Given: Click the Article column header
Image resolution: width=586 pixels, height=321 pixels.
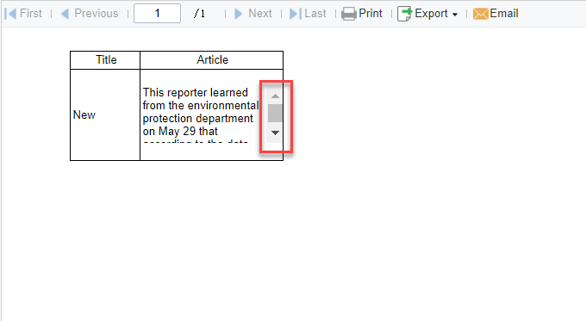Looking at the screenshot, I should pos(211,60).
